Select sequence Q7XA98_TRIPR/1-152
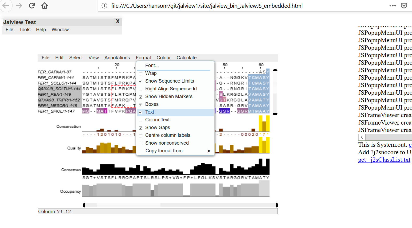Screen dimensions: 412x228 click(x=59, y=100)
